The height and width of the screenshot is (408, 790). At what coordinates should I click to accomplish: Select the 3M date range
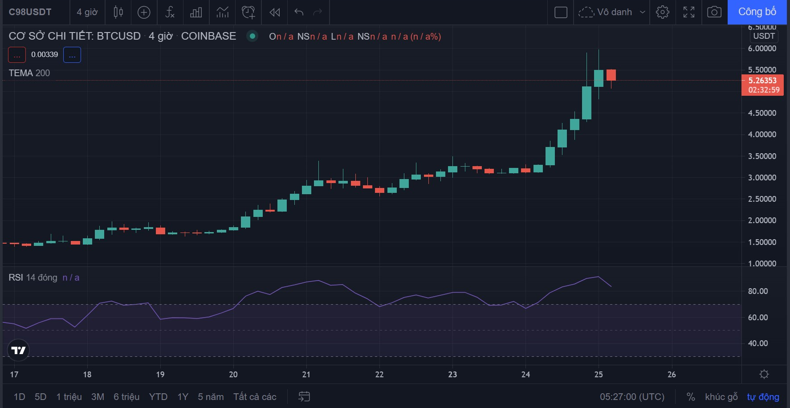[x=98, y=397]
